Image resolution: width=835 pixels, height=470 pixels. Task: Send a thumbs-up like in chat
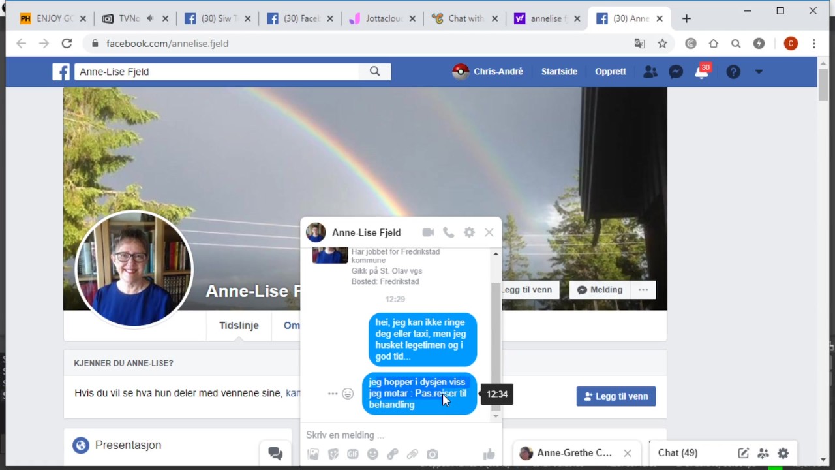489,454
